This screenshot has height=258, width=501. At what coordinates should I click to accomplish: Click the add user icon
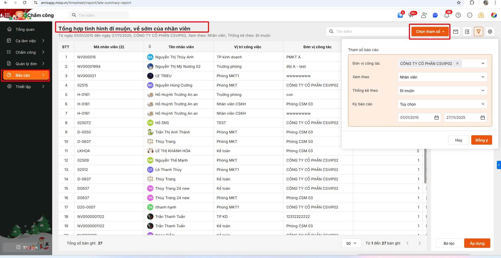tap(424, 15)
